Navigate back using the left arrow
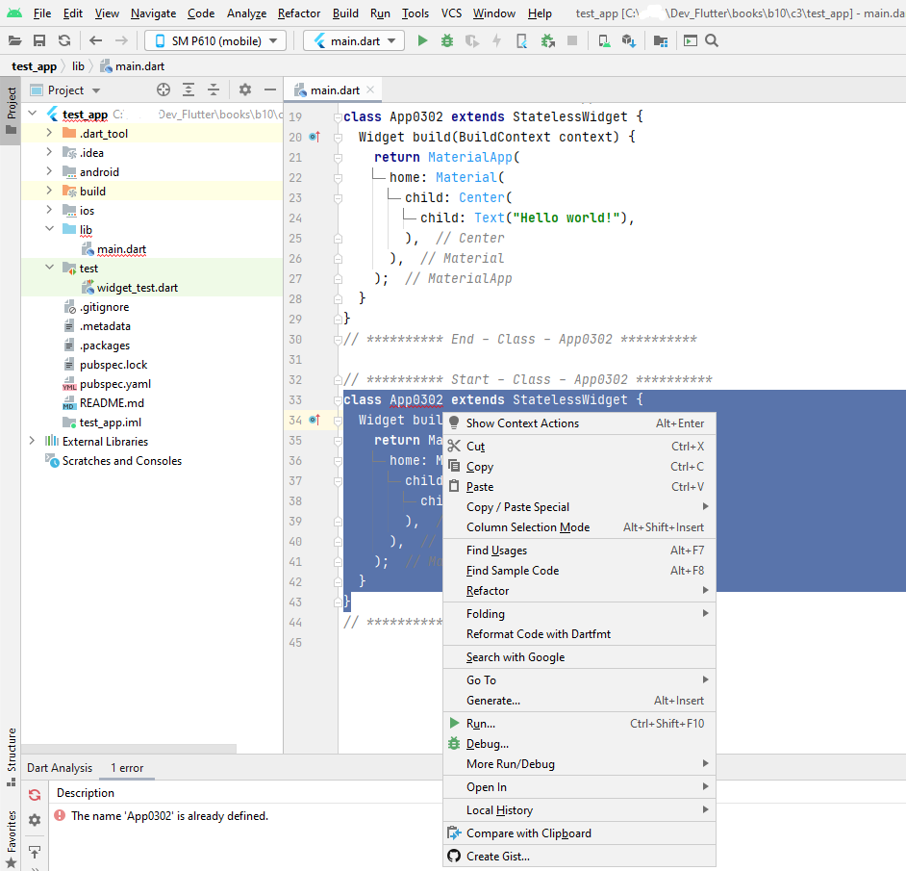906x871 pixels. [96, 40]
